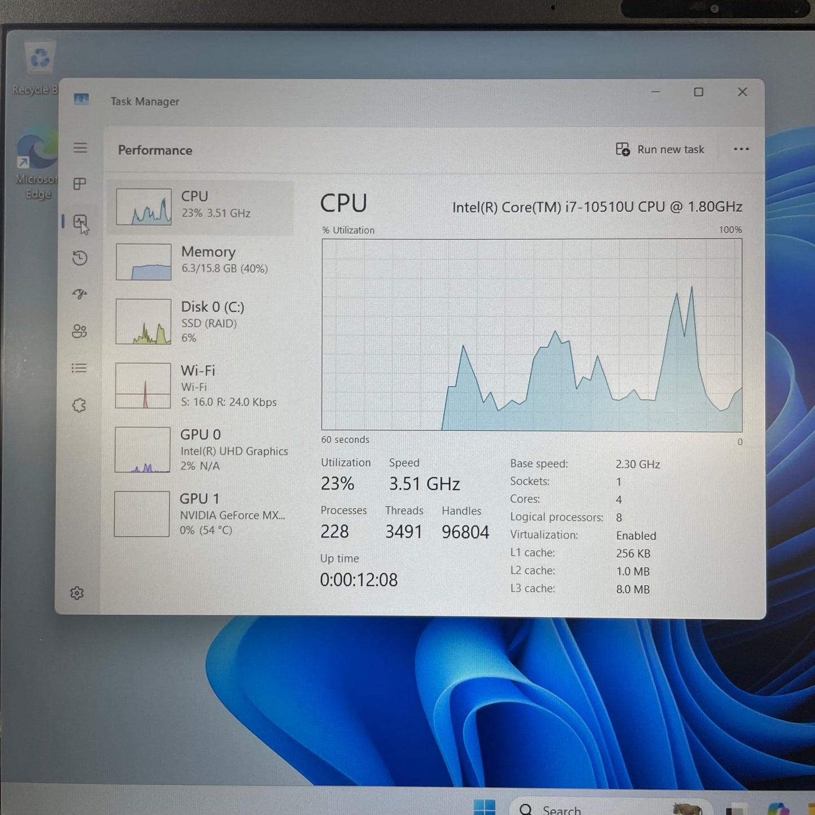
Task: Click the 23% utilization value
Action: [x=337, y=484]
